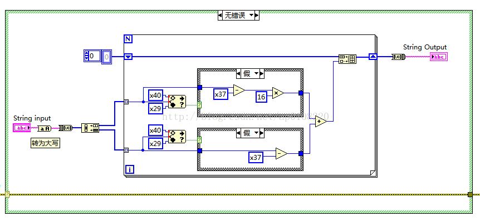Viewport: 480px width, 221px height.
Task: Click the upper x40 hex constant
Action: point(155,96)
